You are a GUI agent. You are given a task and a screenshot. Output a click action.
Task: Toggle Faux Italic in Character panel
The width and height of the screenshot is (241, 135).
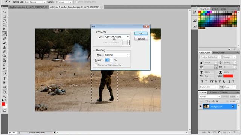coord(206,81)
